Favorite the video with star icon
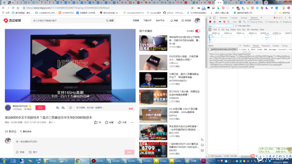The height and width of the screenshot is (164, 292). 107,122
